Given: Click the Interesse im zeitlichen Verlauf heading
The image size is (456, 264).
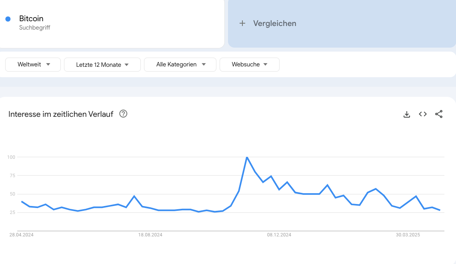Looking at the screenshot, I should click(x=61, y=114).
